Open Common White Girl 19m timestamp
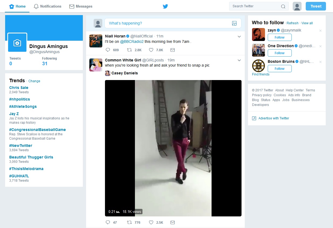This screenshot has width=333, height=228. tap(171, 60)
